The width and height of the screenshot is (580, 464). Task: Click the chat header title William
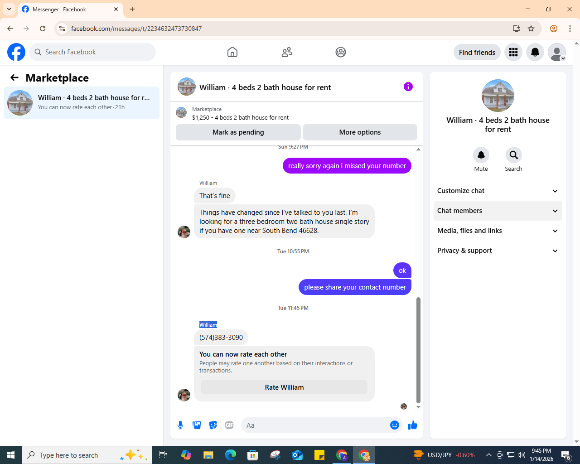pyautogui.click(x=265, y=87)
